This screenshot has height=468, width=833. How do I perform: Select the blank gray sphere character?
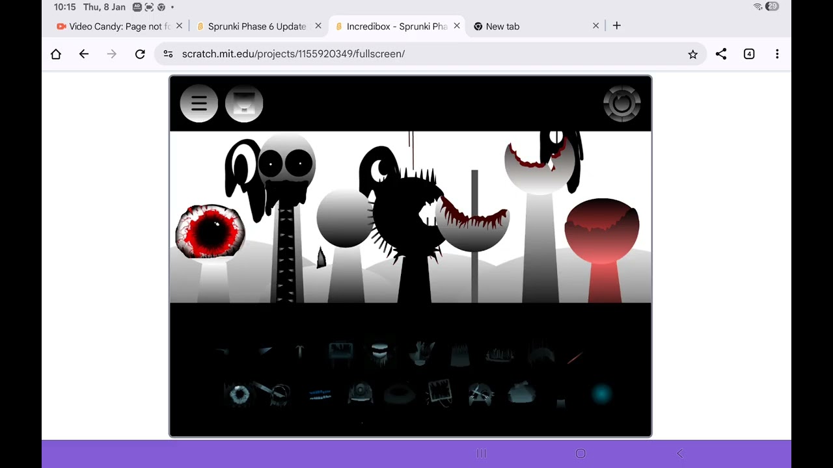345,218
